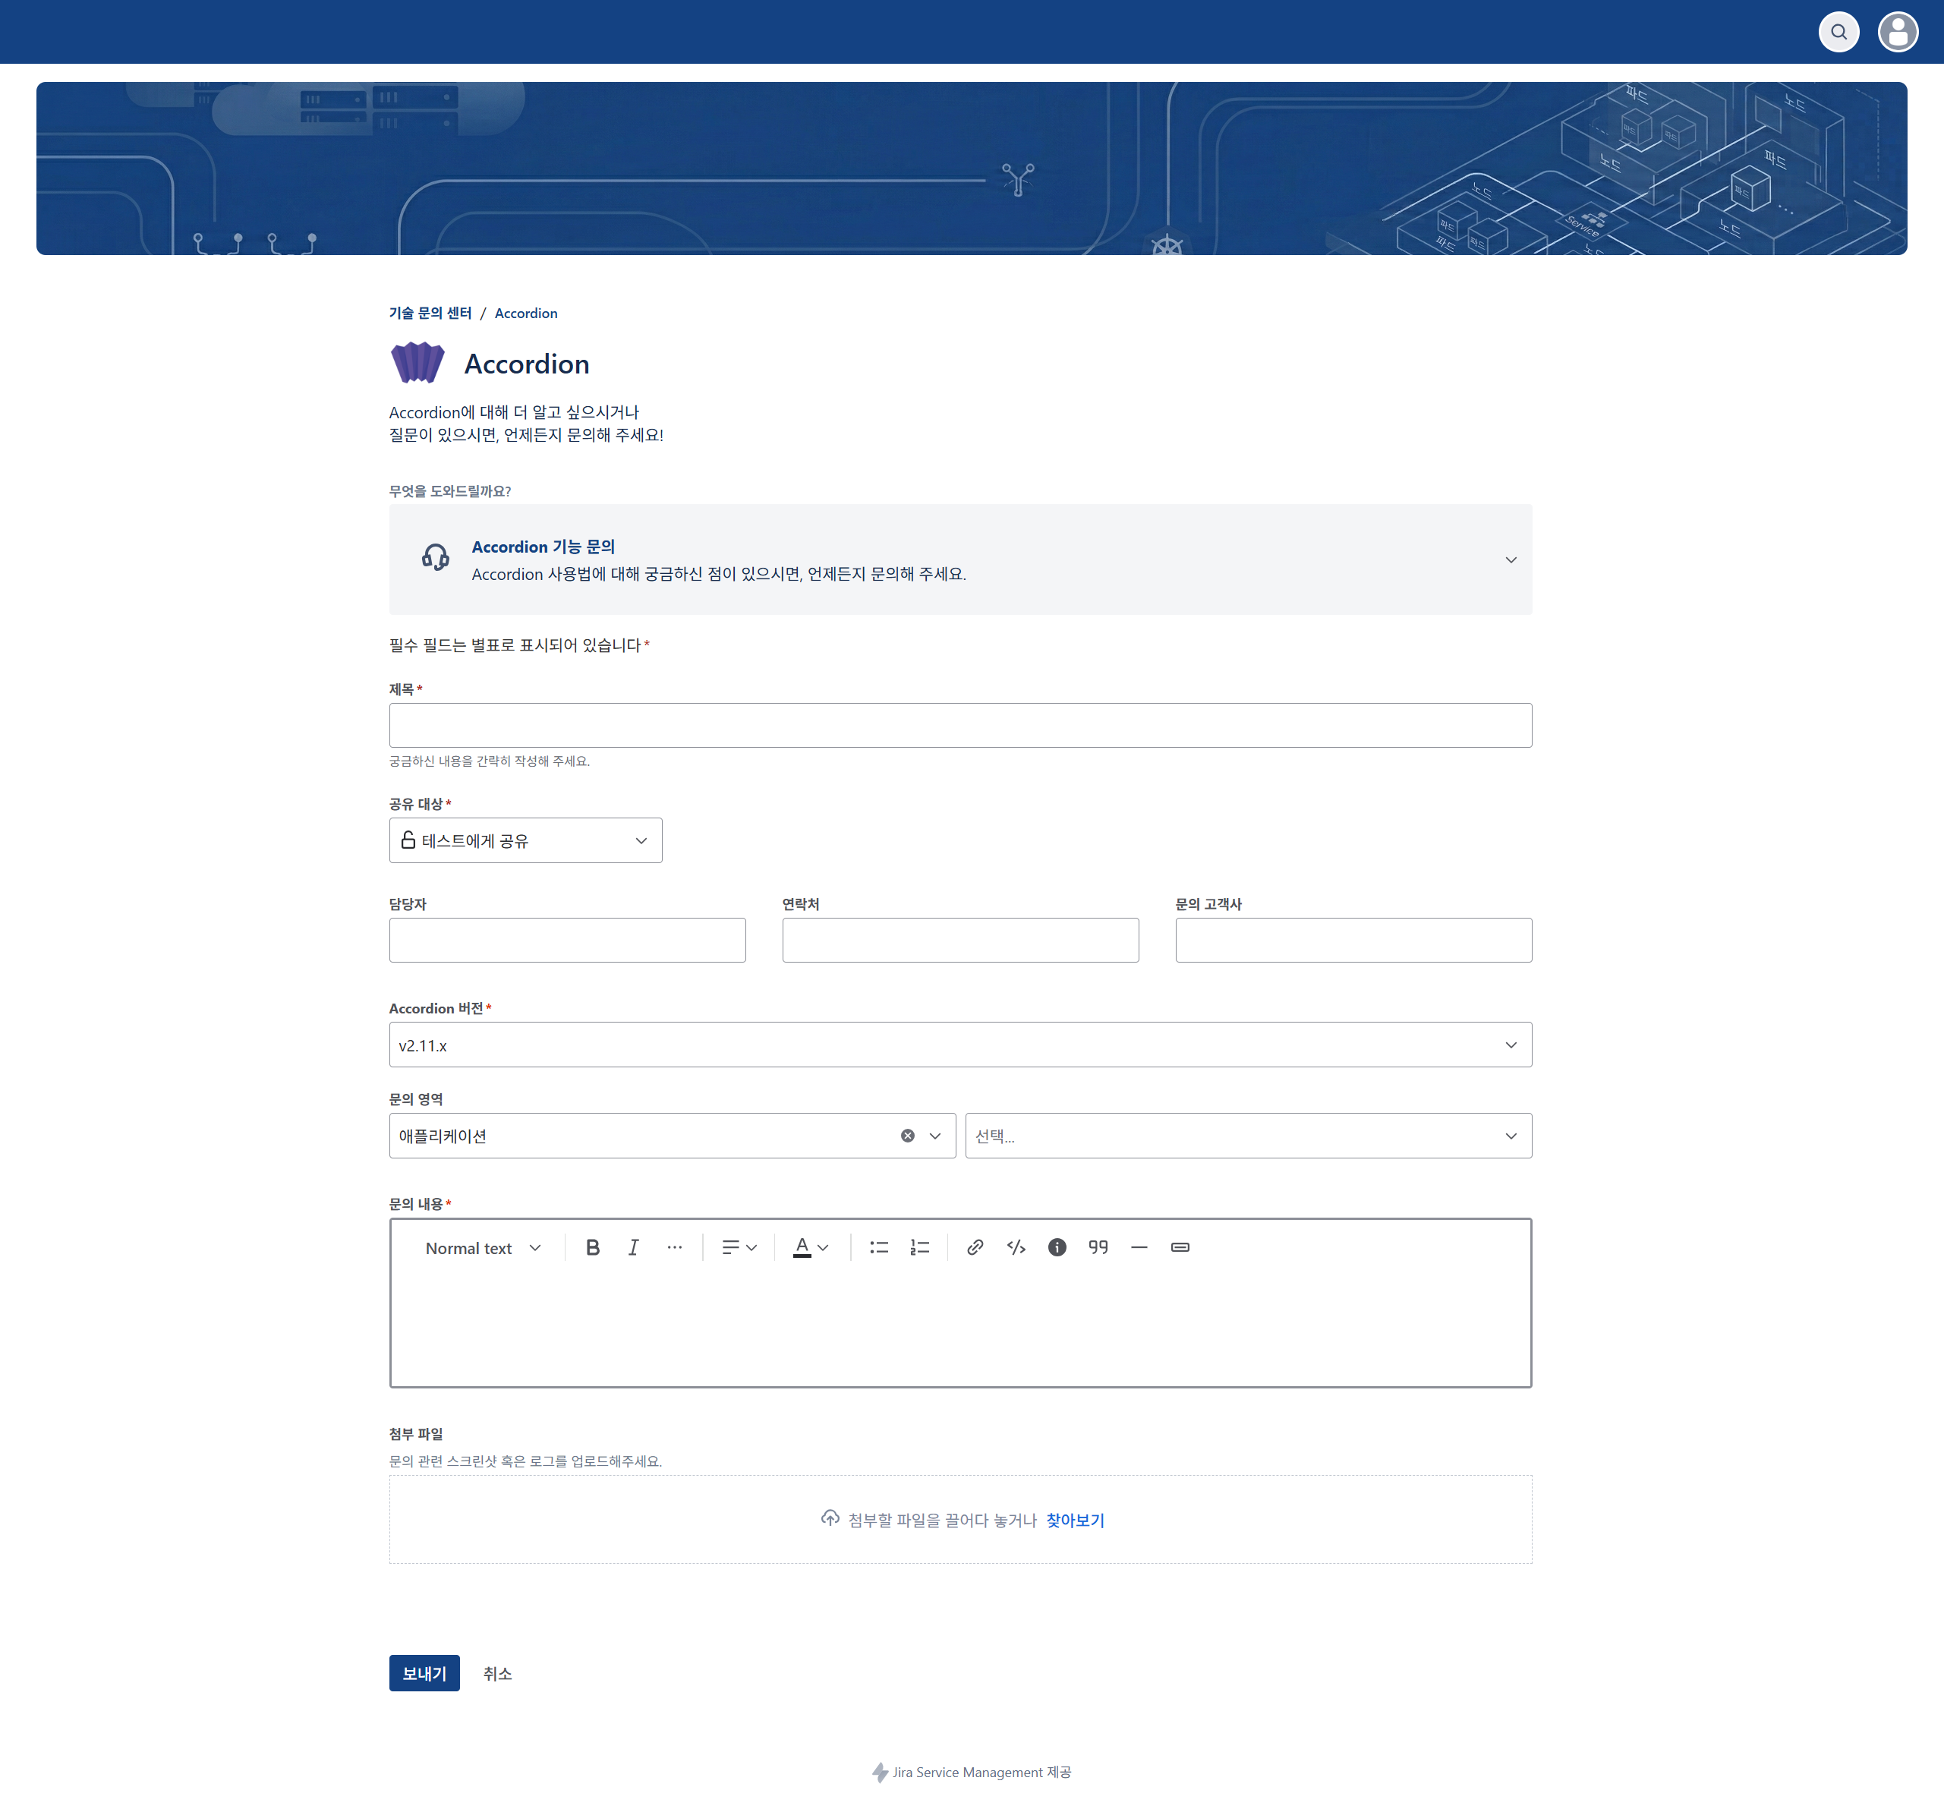Insert a numbered list
The width and height of the screenshot is (1944, 1809).
click(920, 1246)
